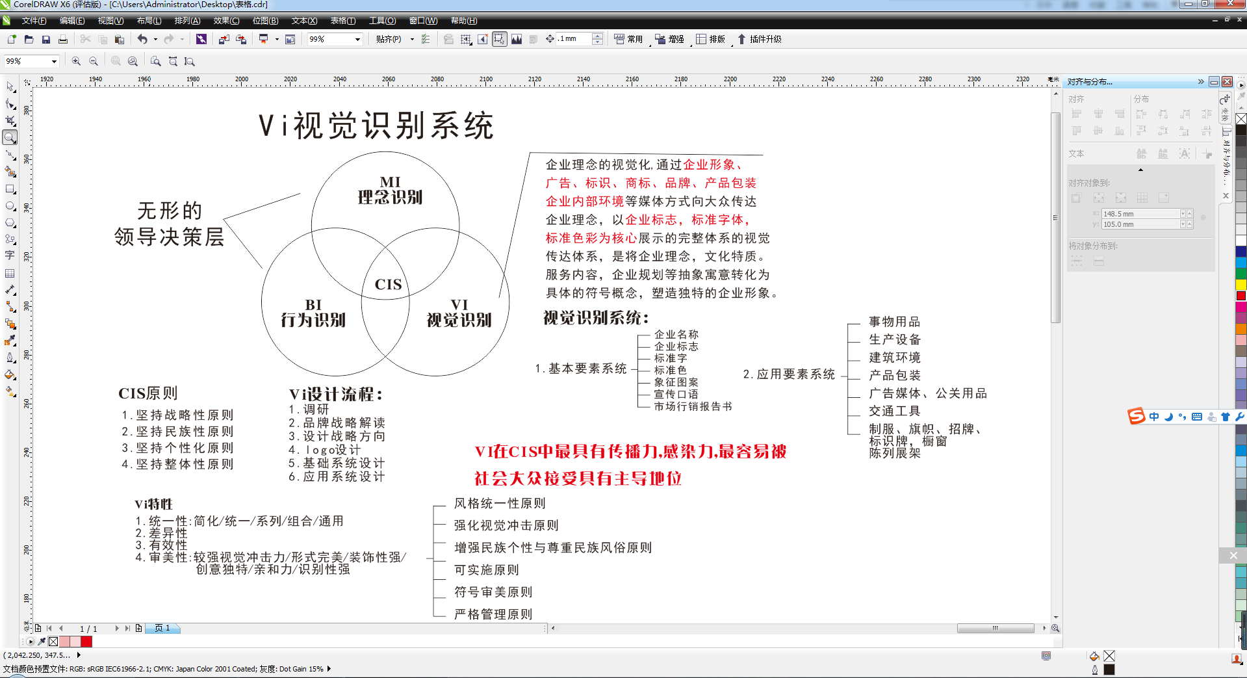
Task: Open the 工具 menu
Action: tap(382, 21)
